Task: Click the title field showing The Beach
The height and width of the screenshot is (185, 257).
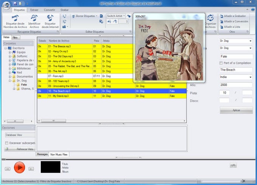Action: click(236, 70)
